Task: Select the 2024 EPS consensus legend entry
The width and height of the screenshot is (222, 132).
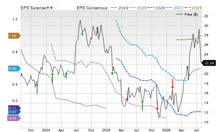Action: point(119,8)
